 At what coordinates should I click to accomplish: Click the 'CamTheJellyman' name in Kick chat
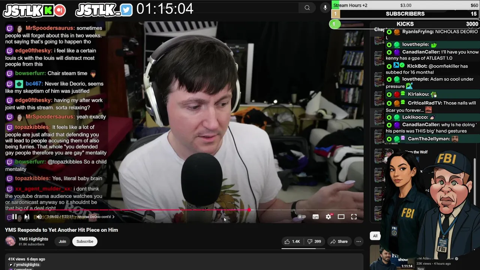point(428,139)
